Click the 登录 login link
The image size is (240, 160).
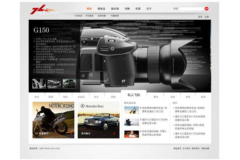point(200,17)
